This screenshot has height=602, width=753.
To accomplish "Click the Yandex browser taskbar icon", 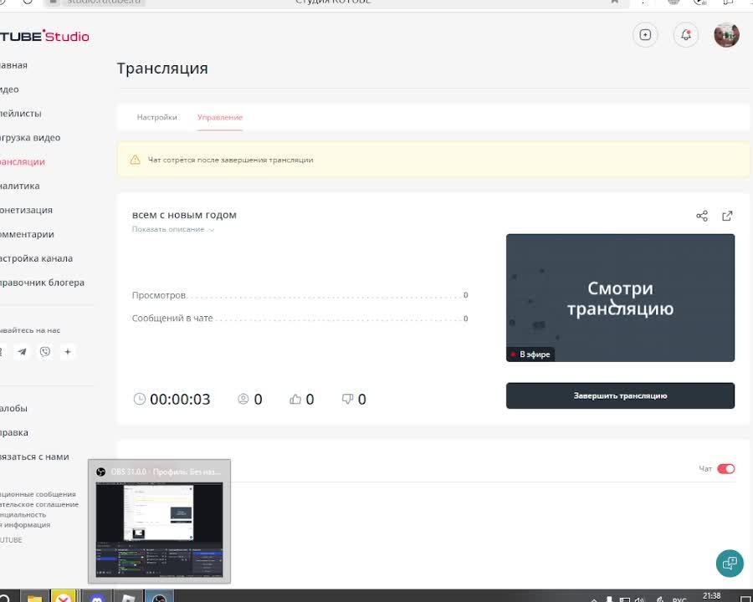I will click(64, 596).
